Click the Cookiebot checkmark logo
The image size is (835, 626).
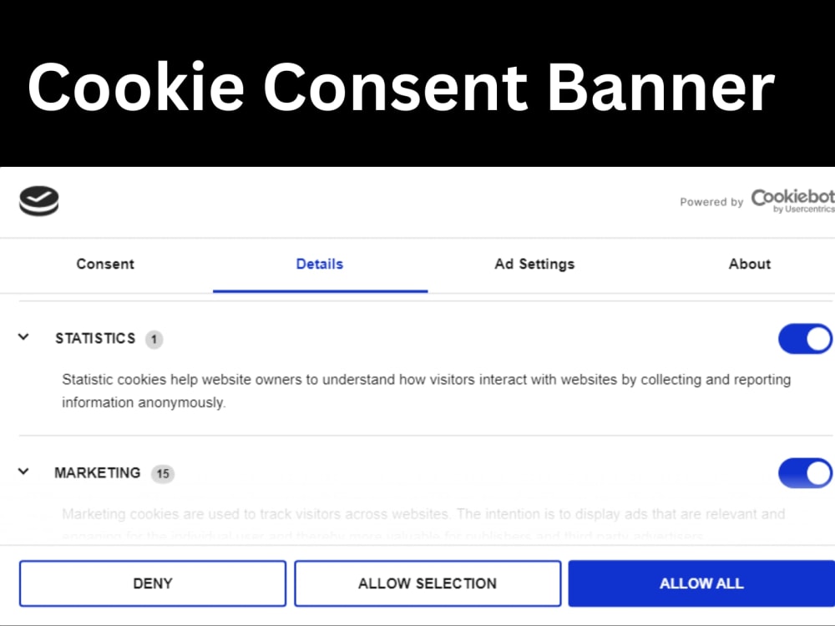point(39,200)
